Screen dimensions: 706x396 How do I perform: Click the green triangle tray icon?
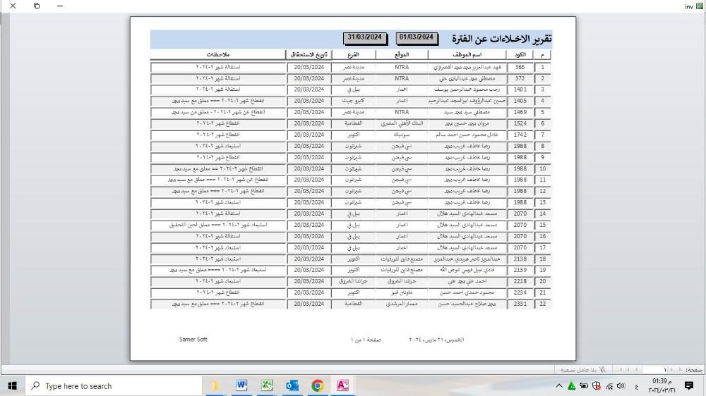tap(571, 385)
